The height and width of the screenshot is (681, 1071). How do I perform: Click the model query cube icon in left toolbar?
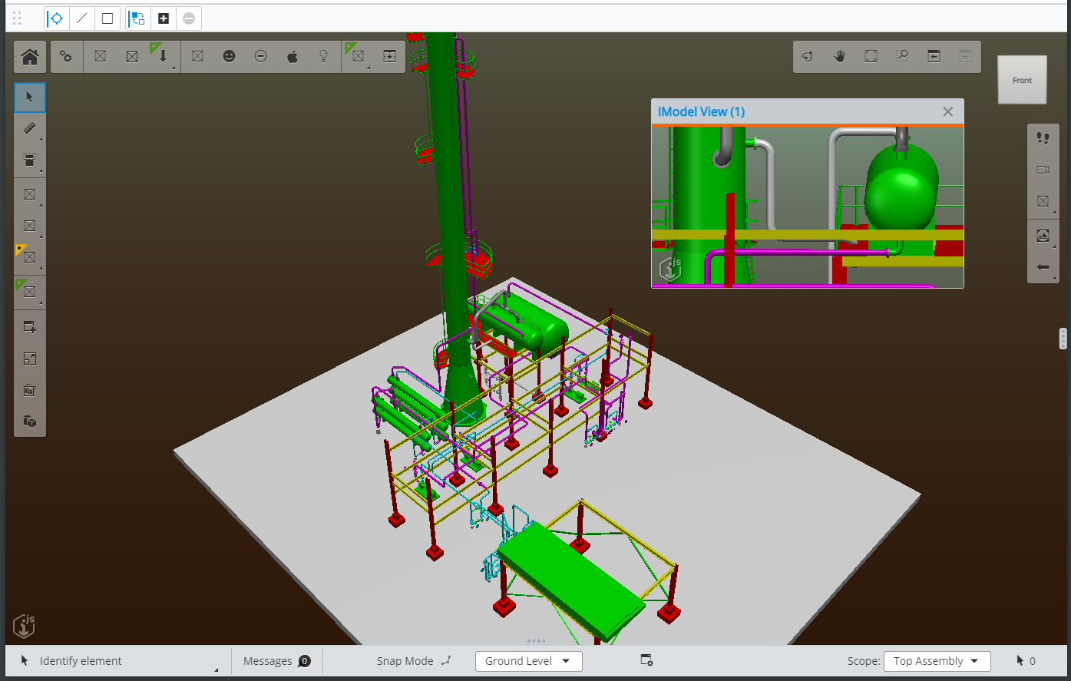pyautogui.click(x=30, y=390)
